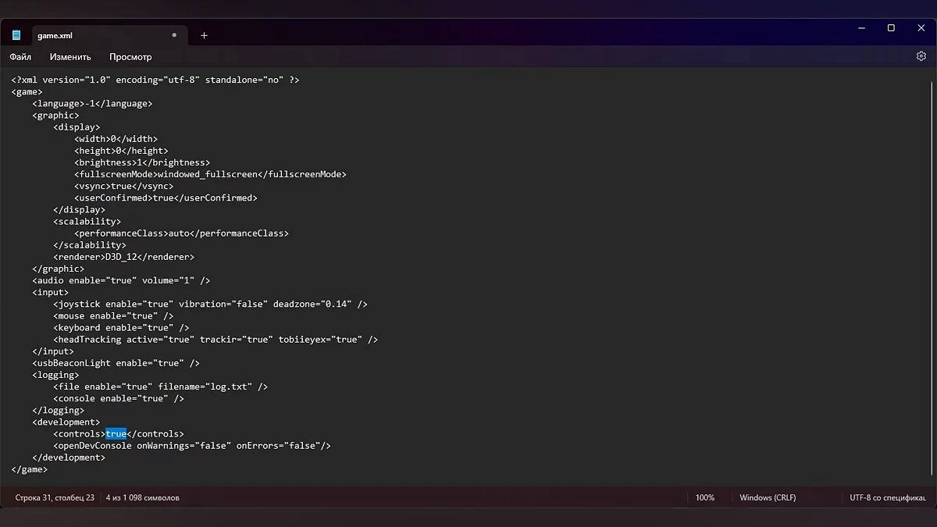The image size is (937, 527).
Task: Close the game.xml tab with the dot button
Action: tap(174, 35)
